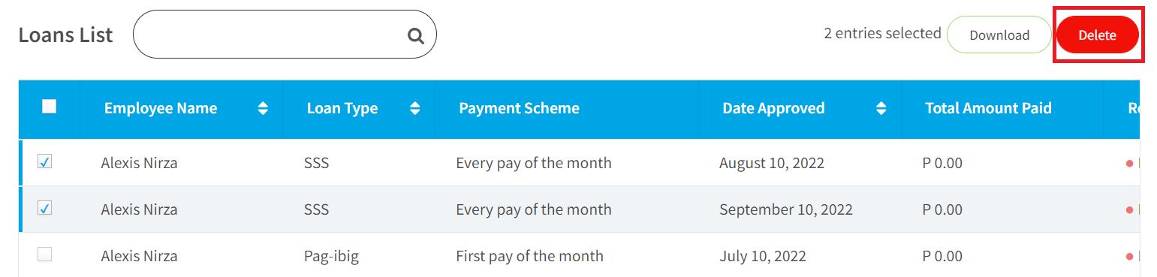Click red status dot in first row
This screenshot has width=1157, height=277.
[1129, 163]
